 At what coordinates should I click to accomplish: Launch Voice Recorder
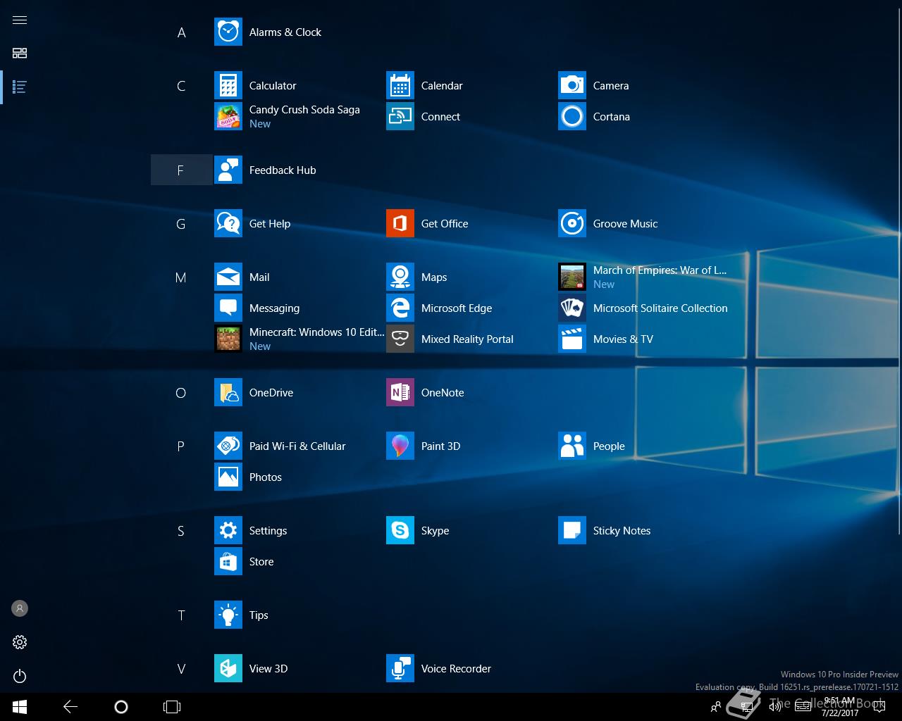[x=400, y=669]
